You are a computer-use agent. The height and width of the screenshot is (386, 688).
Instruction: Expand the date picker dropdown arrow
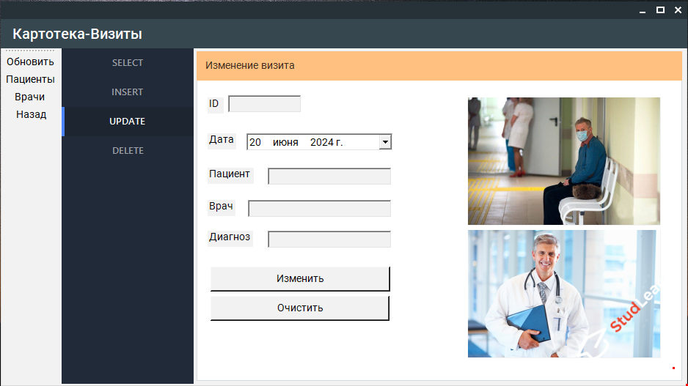click(385, 142)
